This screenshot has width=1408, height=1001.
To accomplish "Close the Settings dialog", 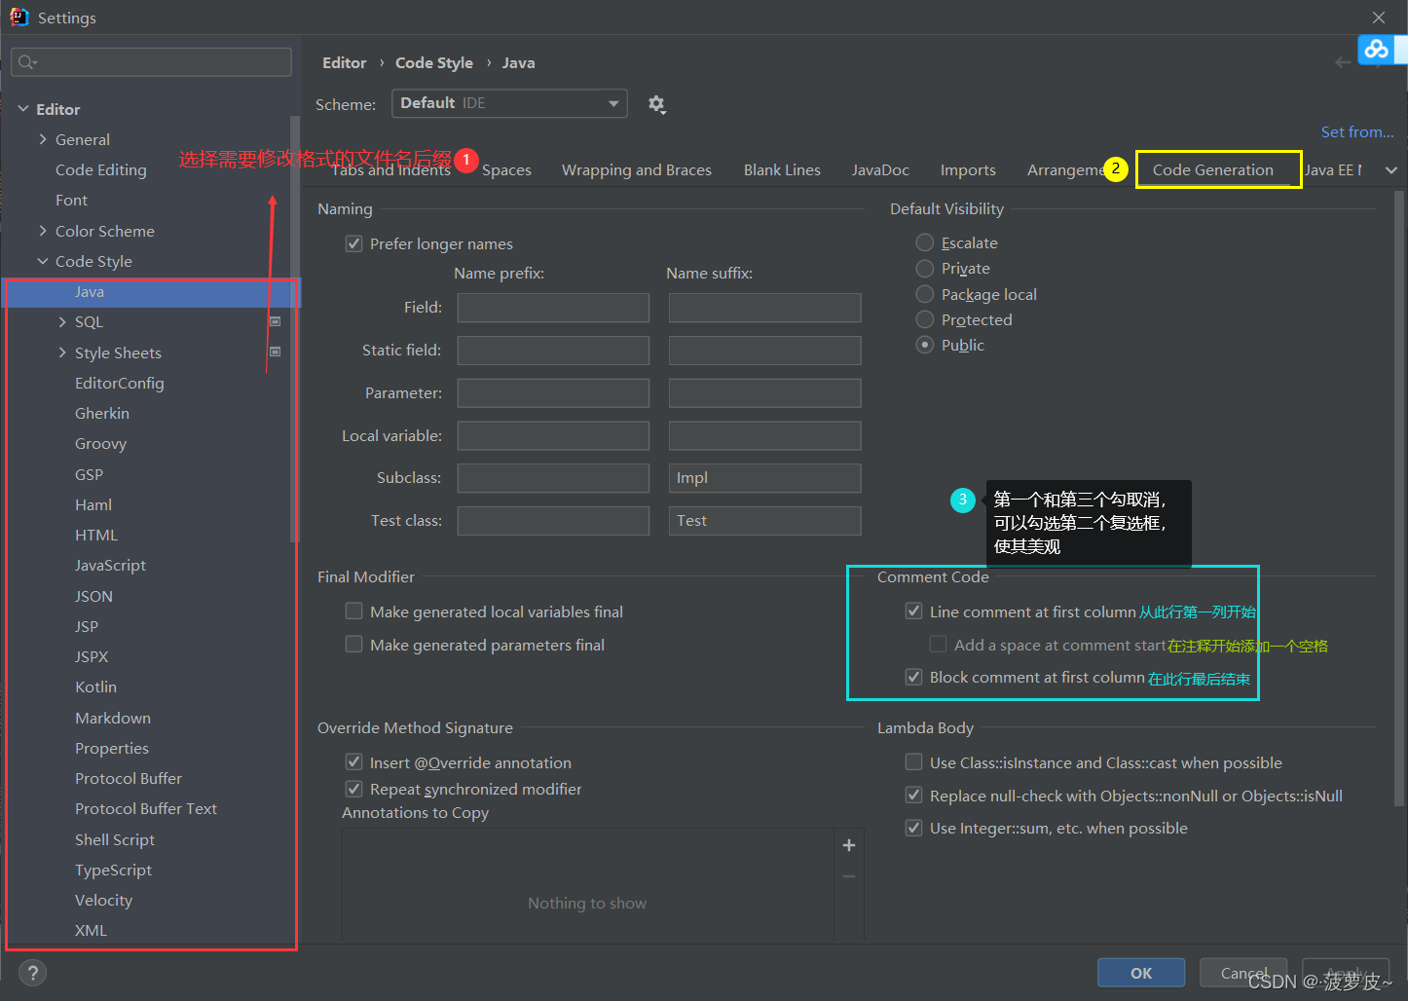I will click(1379, 18).
